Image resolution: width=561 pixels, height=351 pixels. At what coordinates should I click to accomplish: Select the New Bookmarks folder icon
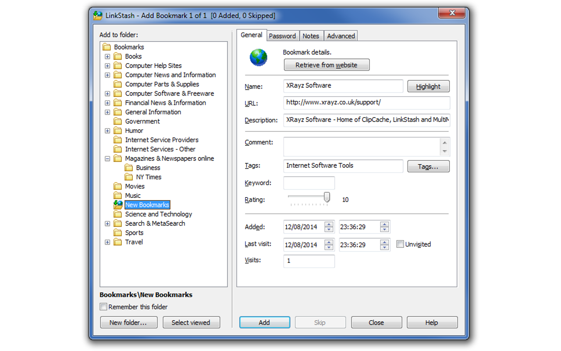118,204
